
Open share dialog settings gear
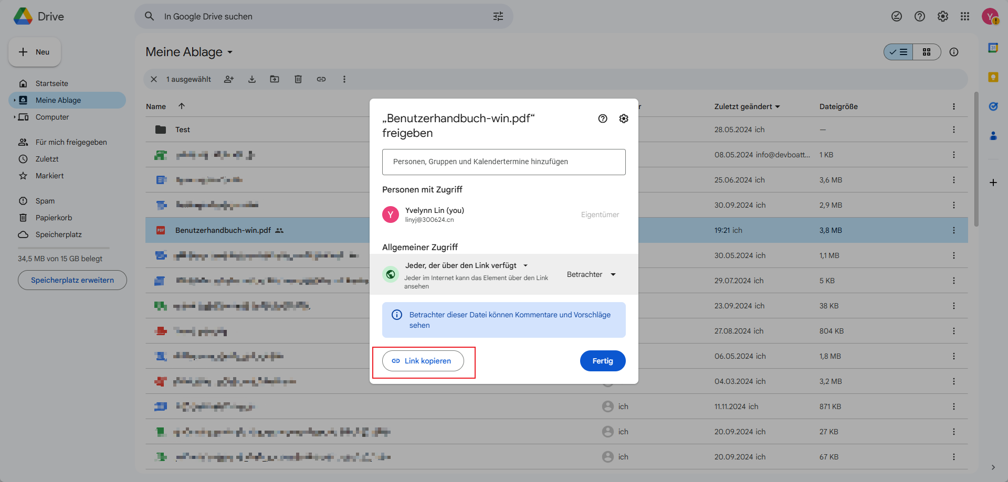pyautogui.click(x=624, y=119)
